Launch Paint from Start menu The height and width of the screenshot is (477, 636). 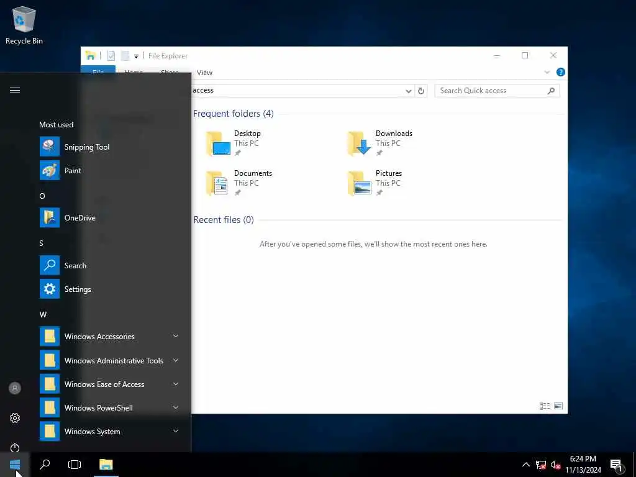tap(109, 171)
